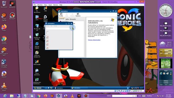Viewport: 174px width, 98px height.
Task: Open Mis sitios de red icon
Action: pyautogui.click(x=37, y=27)
